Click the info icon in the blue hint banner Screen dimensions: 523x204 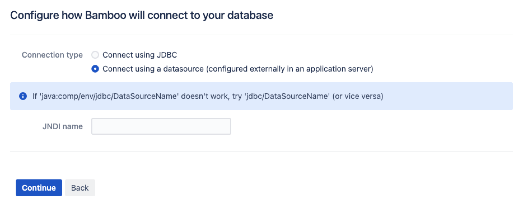(x=23, y=96)
